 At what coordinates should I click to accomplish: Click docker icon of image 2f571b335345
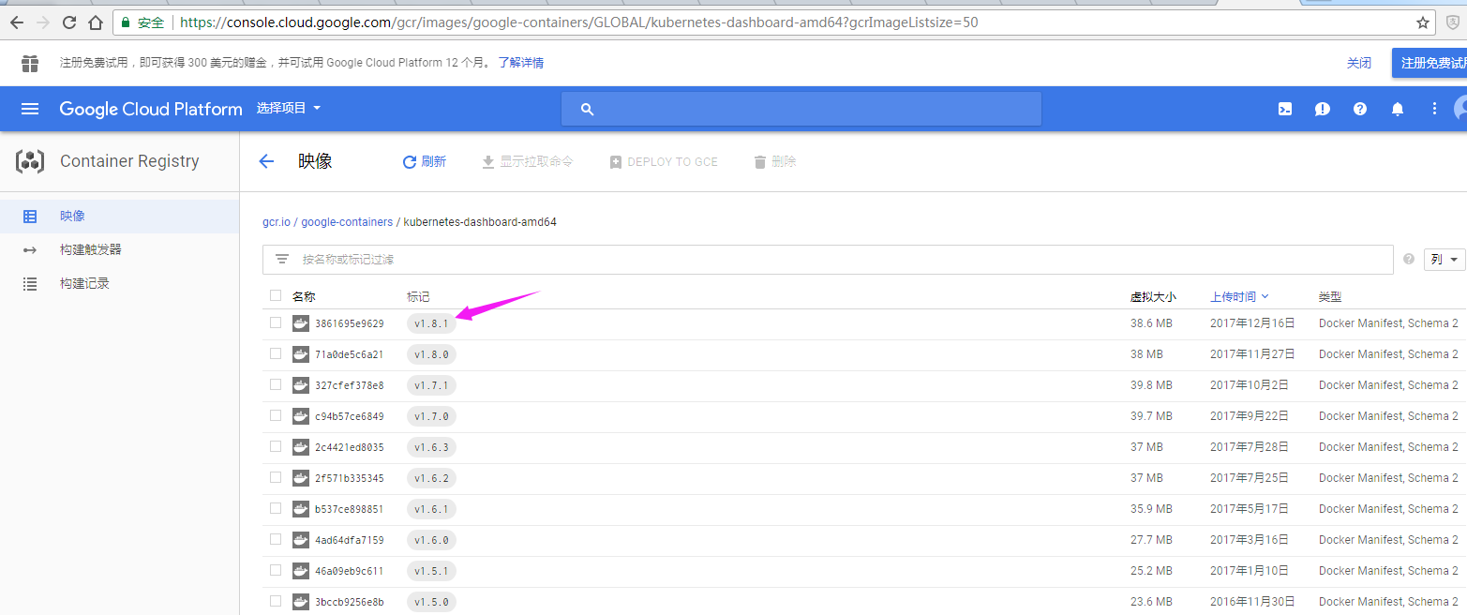coord(301,478)
